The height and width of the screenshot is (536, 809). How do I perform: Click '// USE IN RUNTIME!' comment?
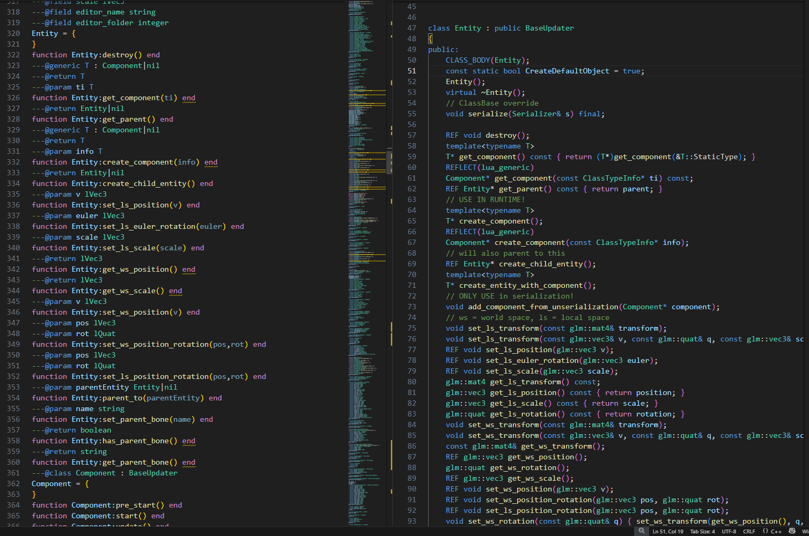pos(486,199)
